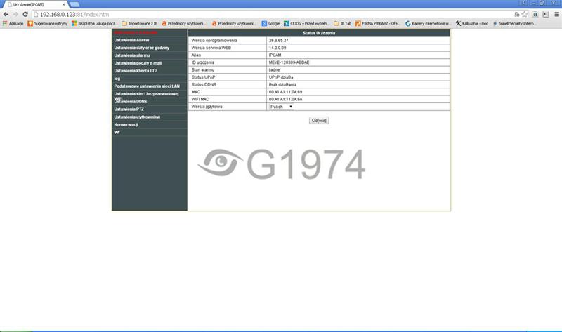Click the Stan alarmu label

pos(202,69)
